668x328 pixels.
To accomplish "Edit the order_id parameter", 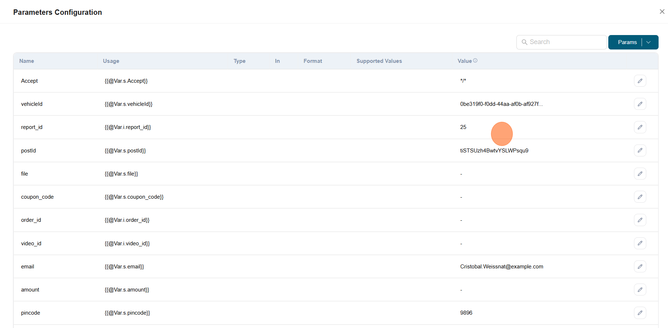I will [x=640, y=220].
